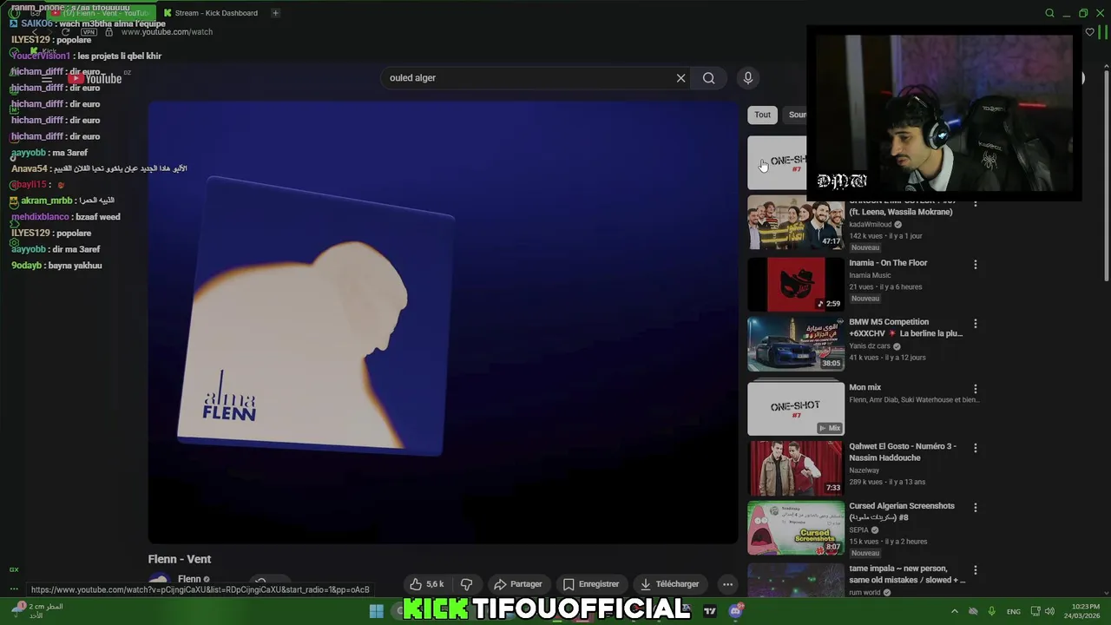Open the kadaWmiloud 47:17 video thumbnail

[796, 223]
